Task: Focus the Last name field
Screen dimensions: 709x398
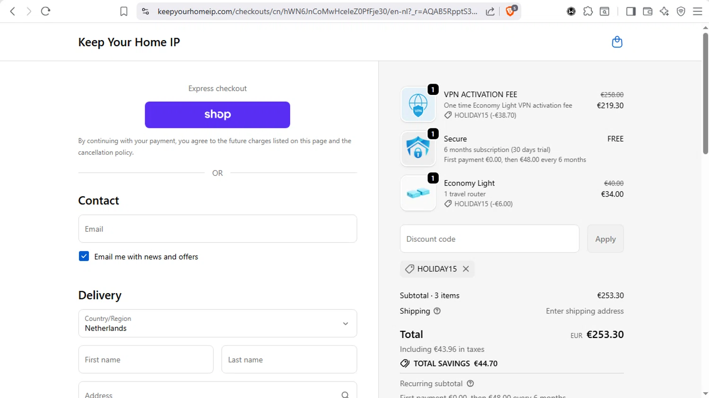Action: (289, 360)
